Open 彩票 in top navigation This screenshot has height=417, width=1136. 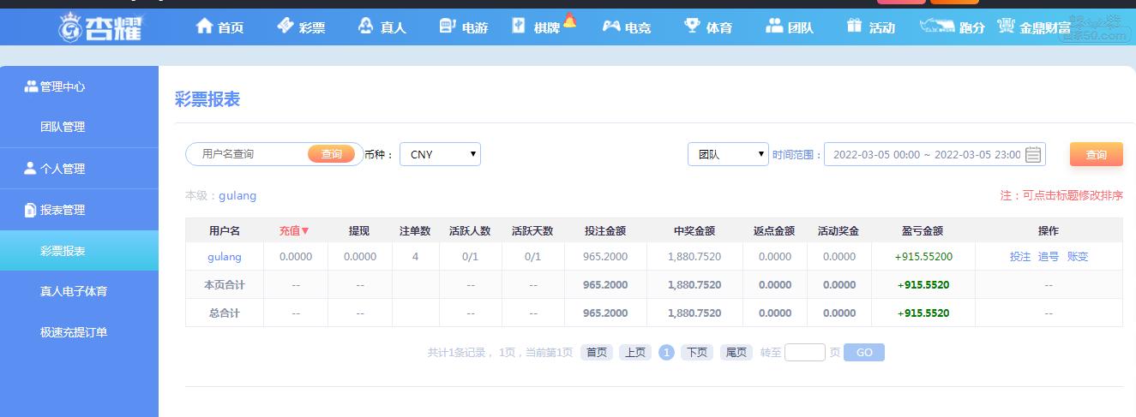coord(312,27)
